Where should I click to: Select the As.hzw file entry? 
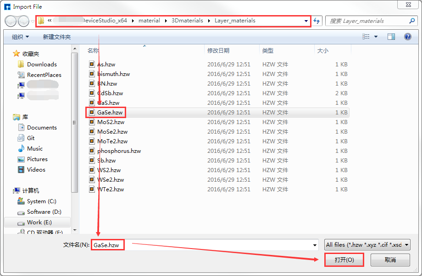click(102, 64)
